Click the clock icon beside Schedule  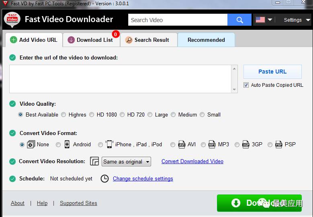pyautogui.click(x=104, y=178)
